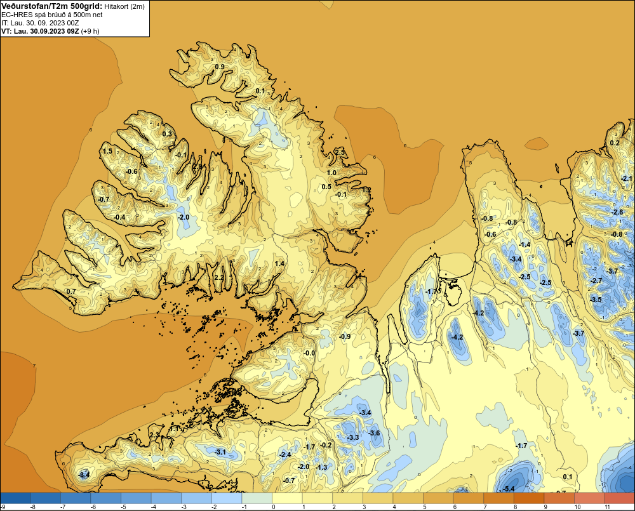Click the -3.6 temperature label

(x=374, y=433)
